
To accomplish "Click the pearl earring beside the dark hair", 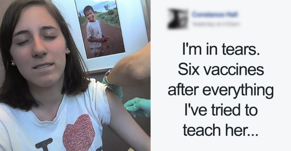I will coord(13,64).
